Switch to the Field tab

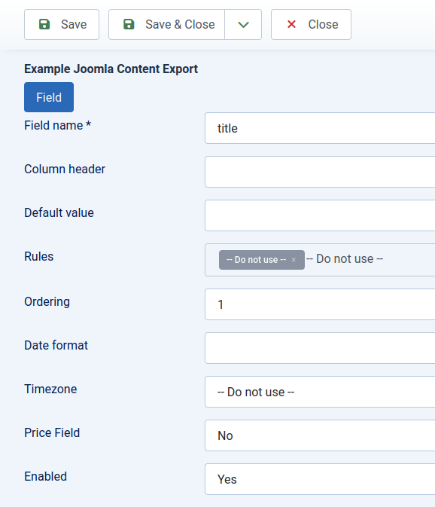(49, 97)
